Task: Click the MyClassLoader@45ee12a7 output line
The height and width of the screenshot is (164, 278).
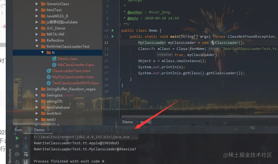Action: click(x=85, y=149)
